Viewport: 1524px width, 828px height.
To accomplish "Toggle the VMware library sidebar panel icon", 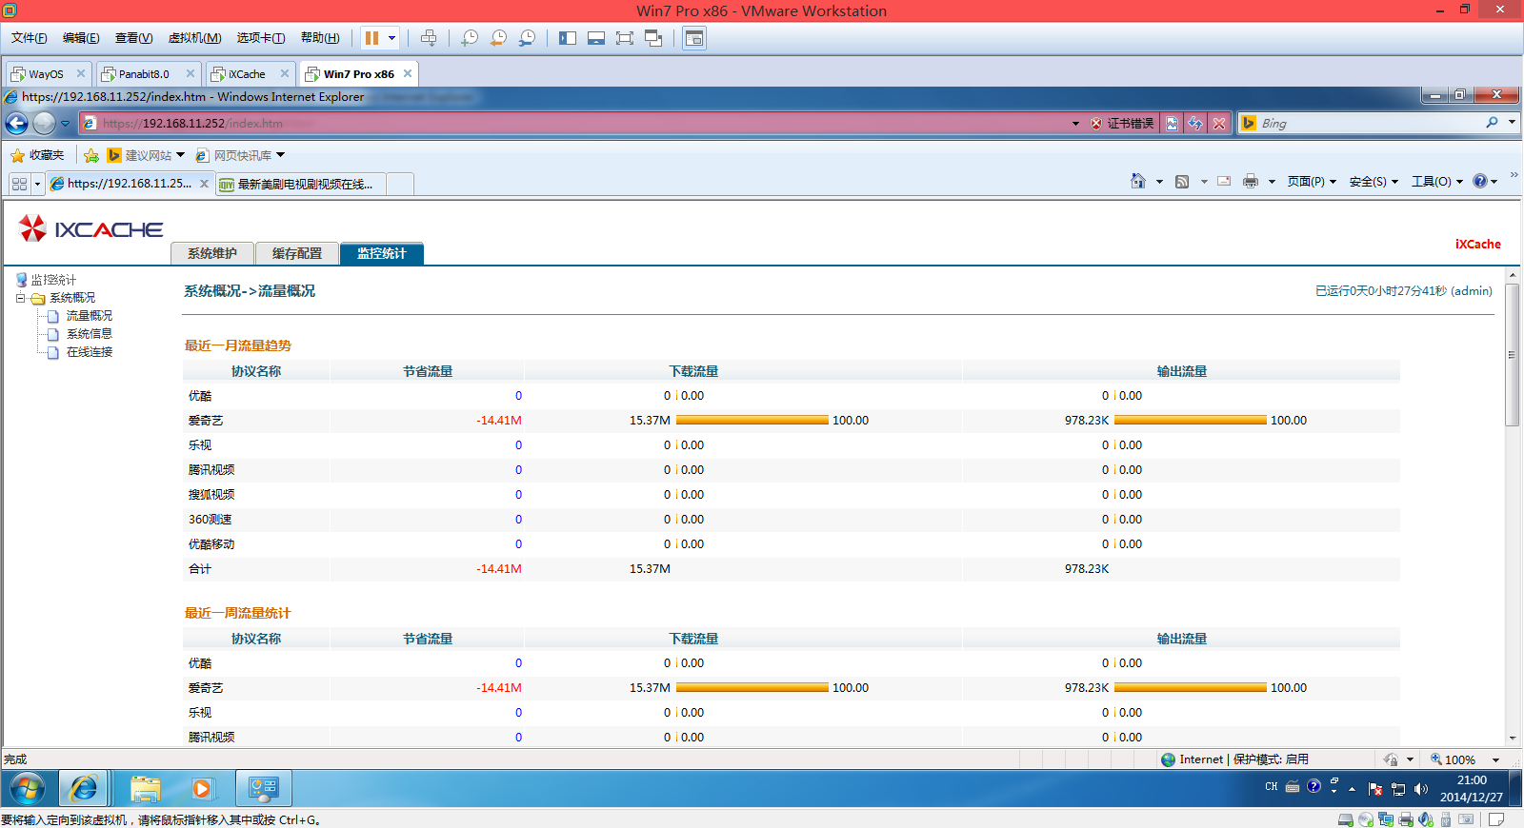I will pyautogui.click(x=568, y=38).
